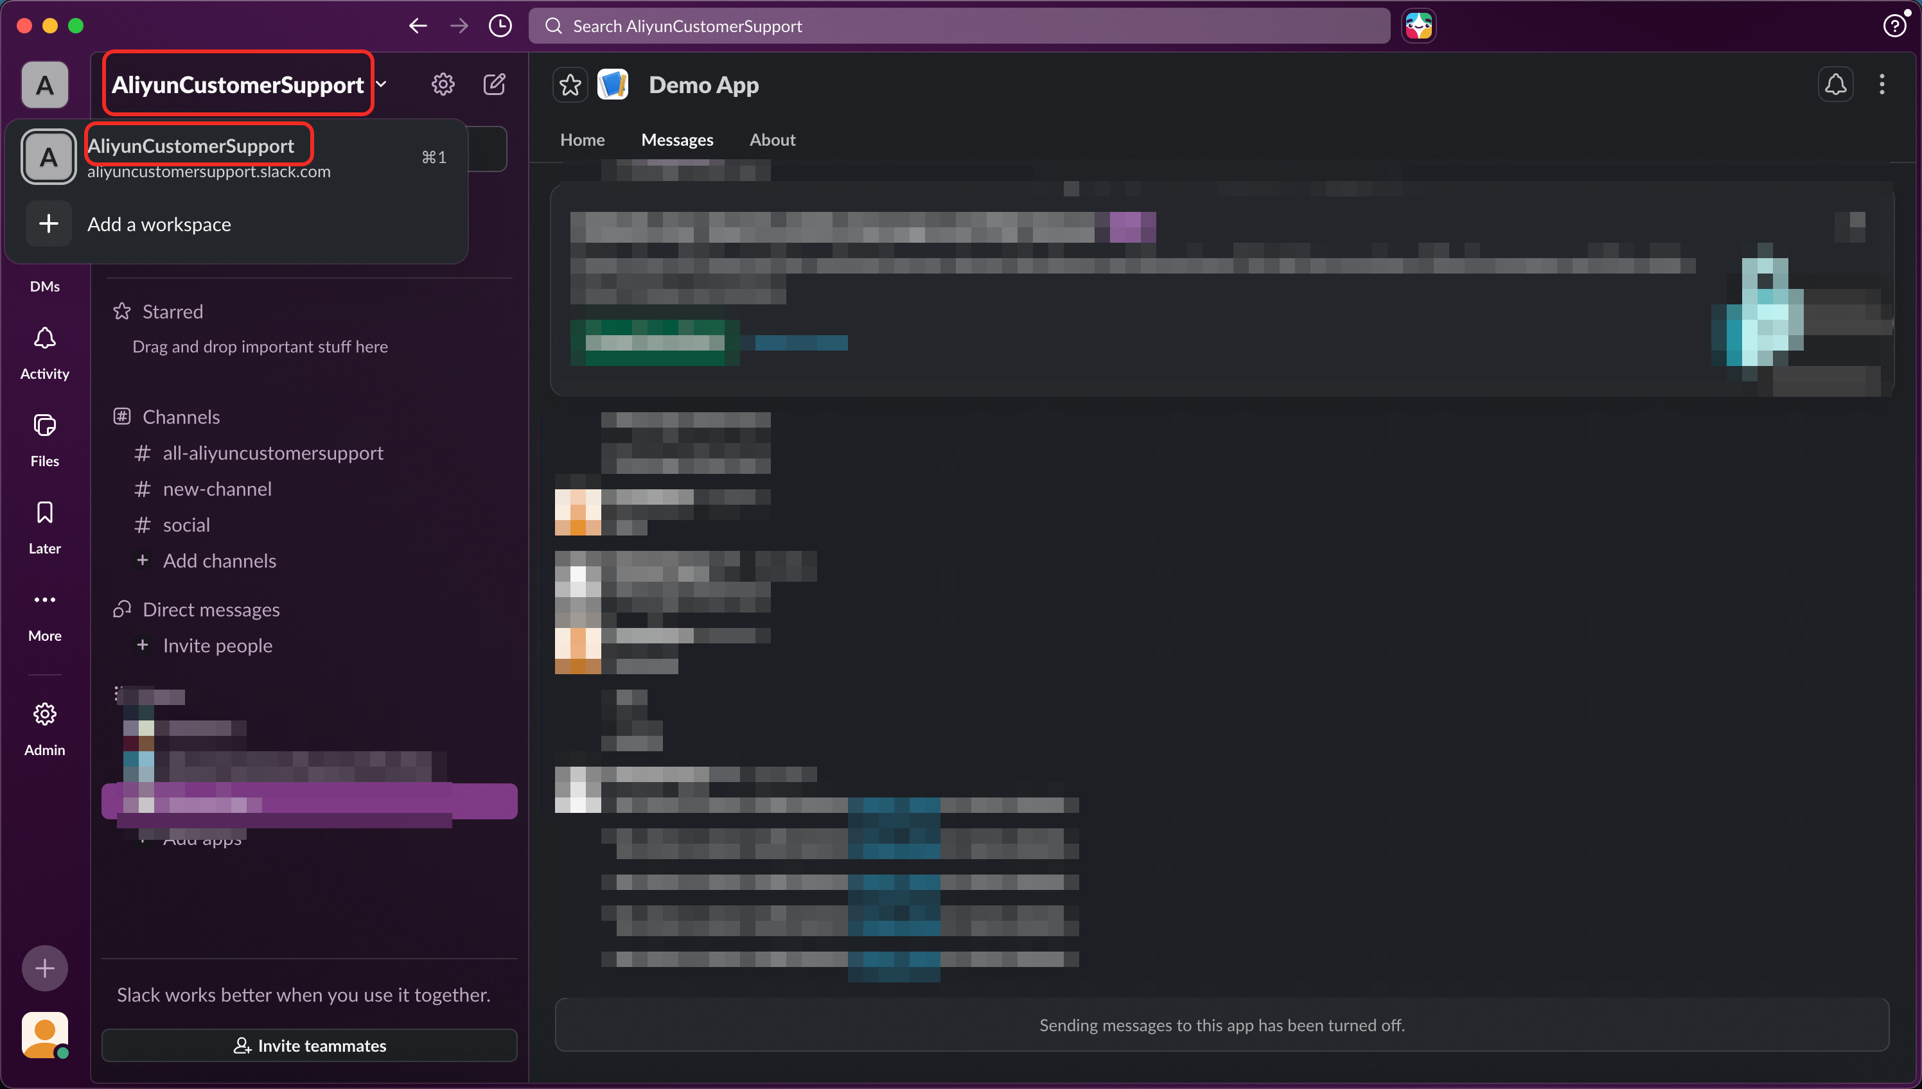Click the workspace A icon in rail
This screenshot has height=1089, width=1922.
click(x=45, y=85)
